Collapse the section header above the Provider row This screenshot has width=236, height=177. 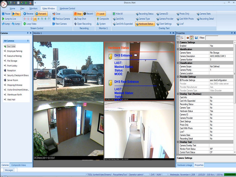(178, 77)
